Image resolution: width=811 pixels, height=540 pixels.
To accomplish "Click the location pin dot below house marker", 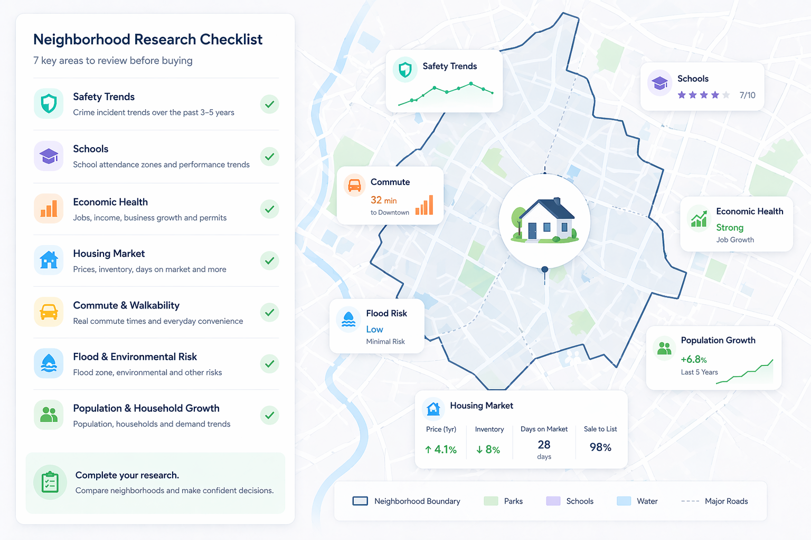I will [x=545, y=269].
